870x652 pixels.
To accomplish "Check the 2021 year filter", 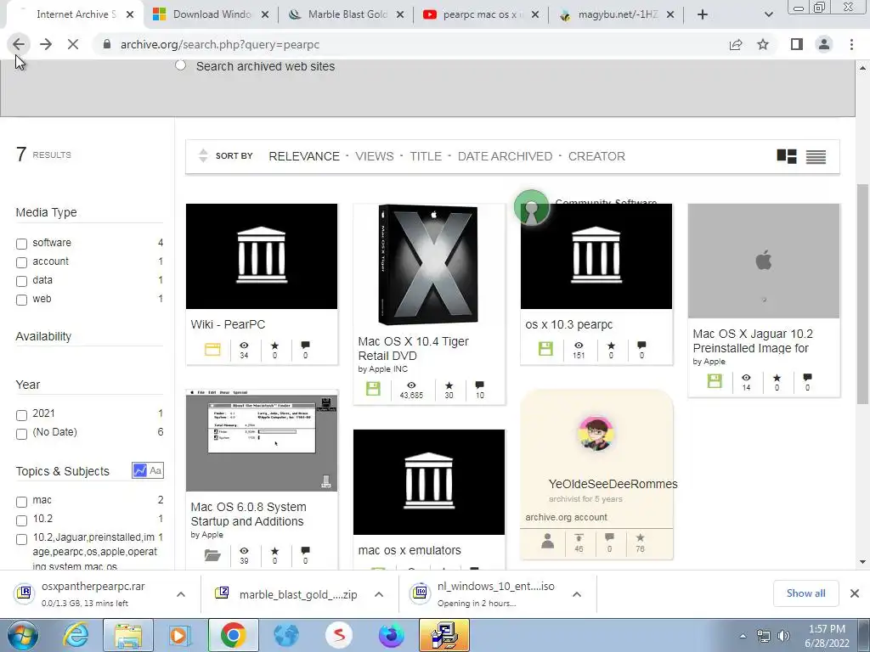I will (21, 414).
